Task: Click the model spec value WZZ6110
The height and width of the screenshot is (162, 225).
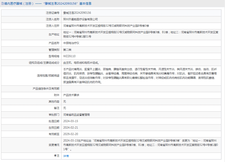Action: click(69, 56)
